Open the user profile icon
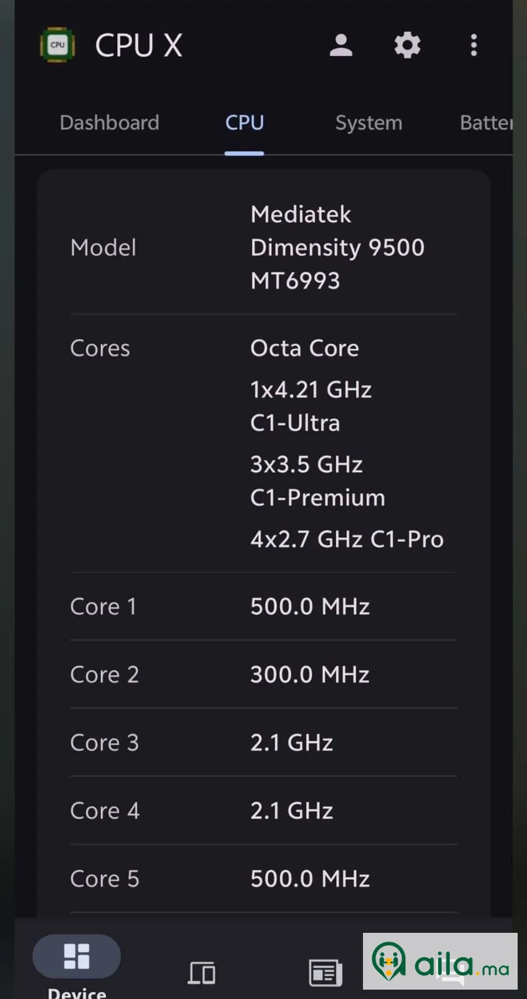 [x=341, y=45]
